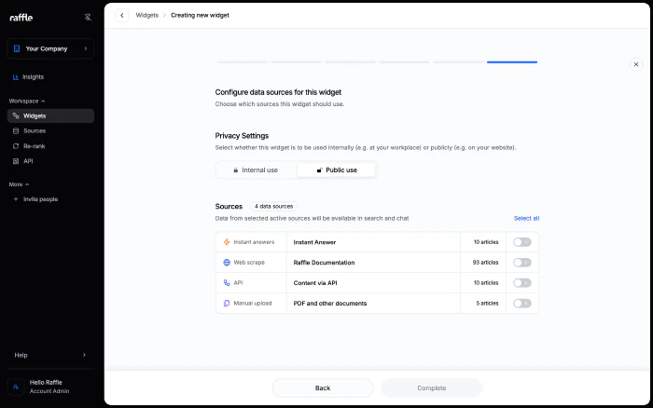The image size is (653, 408).
Task: Click the unlocked padlock icon
Action: coord(319,170)
